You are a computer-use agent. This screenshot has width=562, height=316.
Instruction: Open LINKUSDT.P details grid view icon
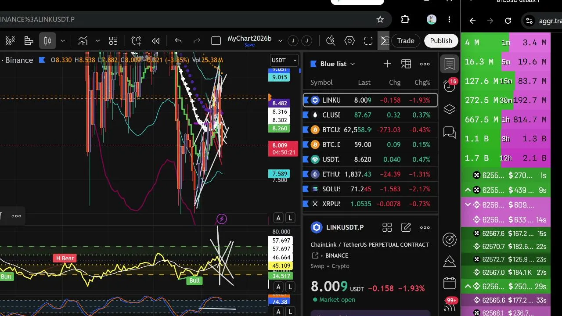(387, 227)
